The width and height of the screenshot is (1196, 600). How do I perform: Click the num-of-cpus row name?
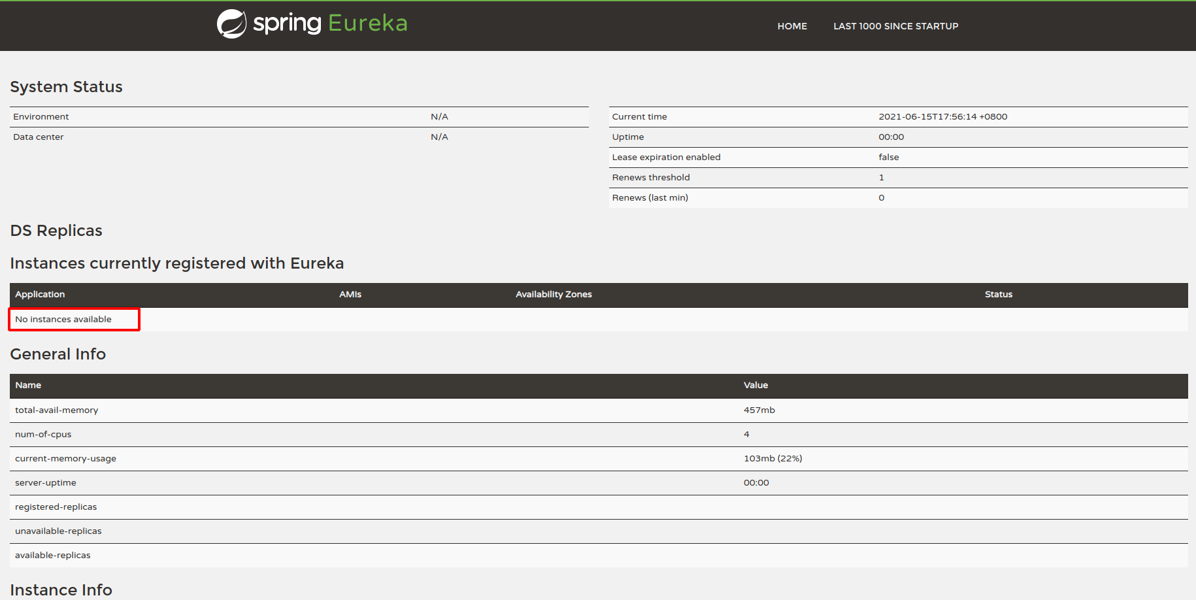click(x=43, y=435)
